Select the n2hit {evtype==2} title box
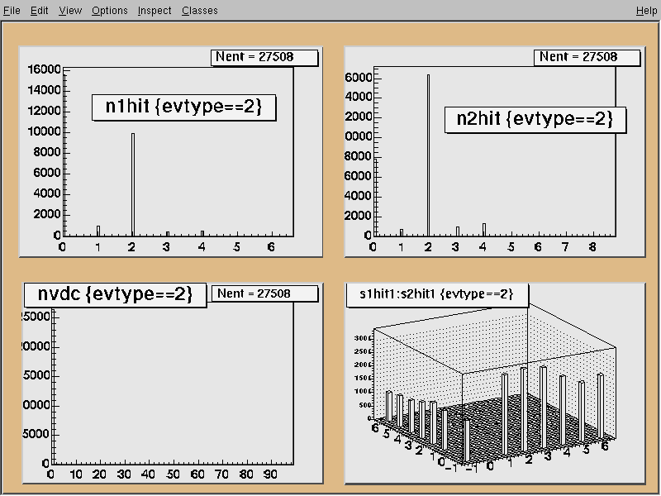 535,119
